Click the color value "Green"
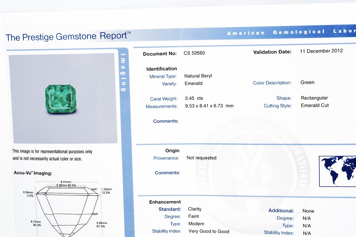356x237 pixels. (307, 82)
